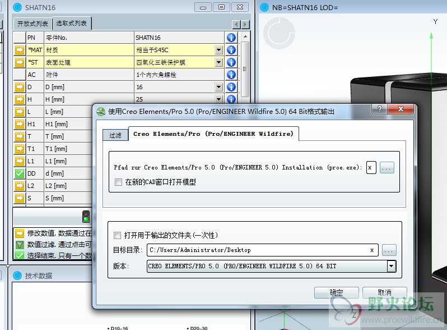
Task: Open the version Creo Elements/Pro 5.0 dropdown
Action: pyautogui.click(x=391, y=266)
